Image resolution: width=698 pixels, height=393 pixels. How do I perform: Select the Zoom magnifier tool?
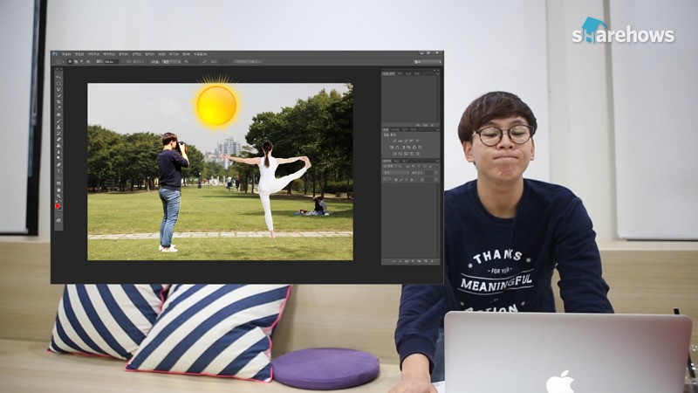[x=58, y=196]
